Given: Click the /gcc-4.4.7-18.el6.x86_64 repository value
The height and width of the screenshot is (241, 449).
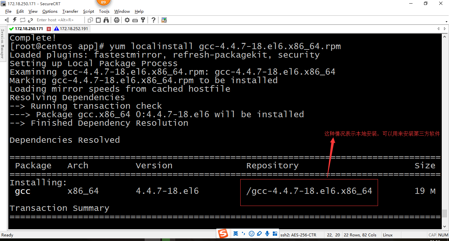Looking at the screenshot, I should coord(309,191).
